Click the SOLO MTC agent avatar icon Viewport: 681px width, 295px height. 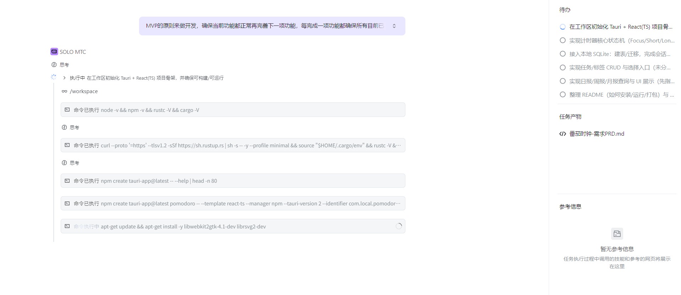54,52
